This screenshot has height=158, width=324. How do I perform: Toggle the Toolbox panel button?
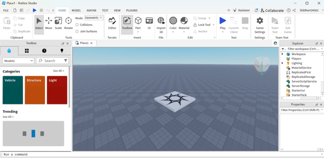coord(127,24)
